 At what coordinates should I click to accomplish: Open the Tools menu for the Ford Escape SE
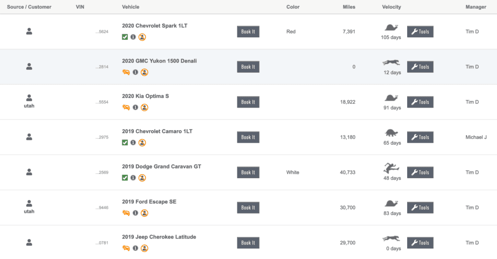tap(420, 208)
